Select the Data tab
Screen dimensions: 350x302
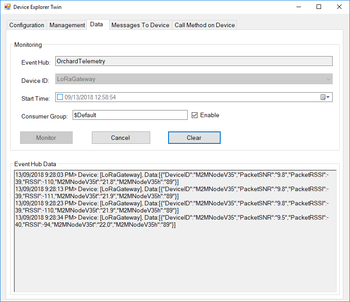click(96, 24)
